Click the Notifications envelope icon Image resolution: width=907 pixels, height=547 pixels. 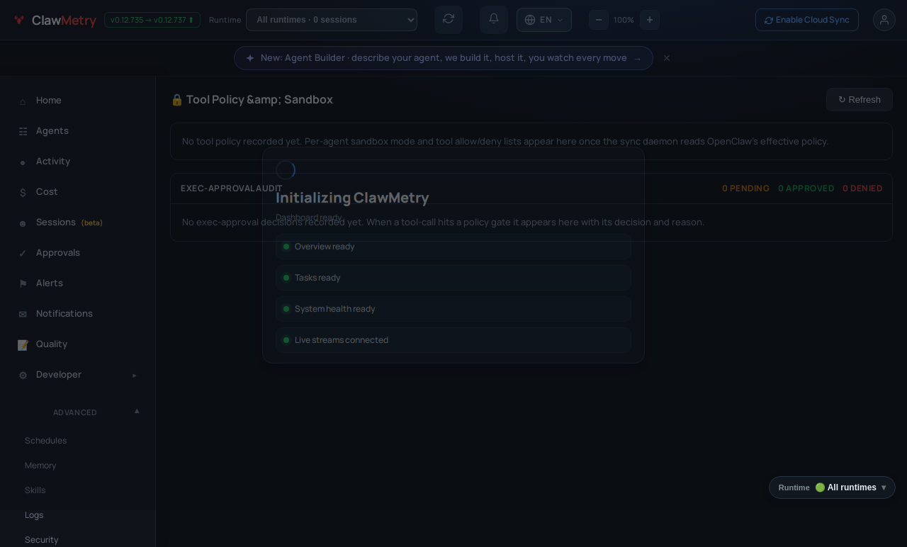[23, 315]
